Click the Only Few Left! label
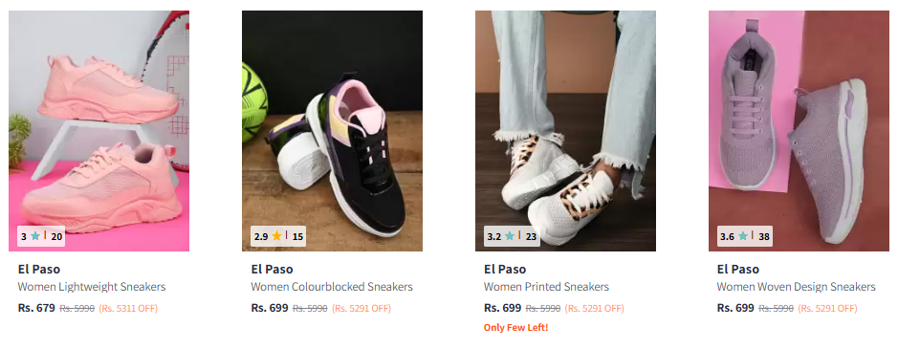Screen dimensions: 898x349 click(516, 328)
